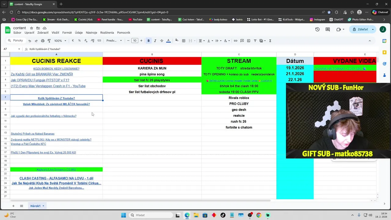Select the paint format roller

(49, 41)
